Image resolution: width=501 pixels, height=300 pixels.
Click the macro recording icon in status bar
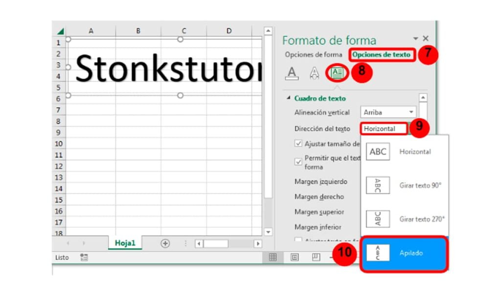84,257
